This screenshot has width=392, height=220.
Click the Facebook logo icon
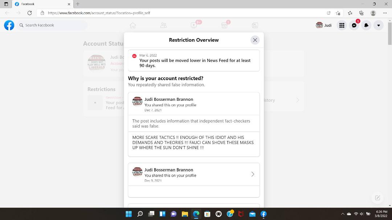(x=9, y=25)
